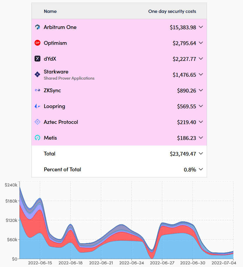
Task: Click the Shared Prover Applications subtitle
Action: 69,78
